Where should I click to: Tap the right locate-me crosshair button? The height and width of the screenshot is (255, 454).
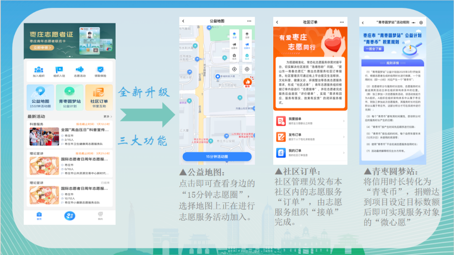247,69
